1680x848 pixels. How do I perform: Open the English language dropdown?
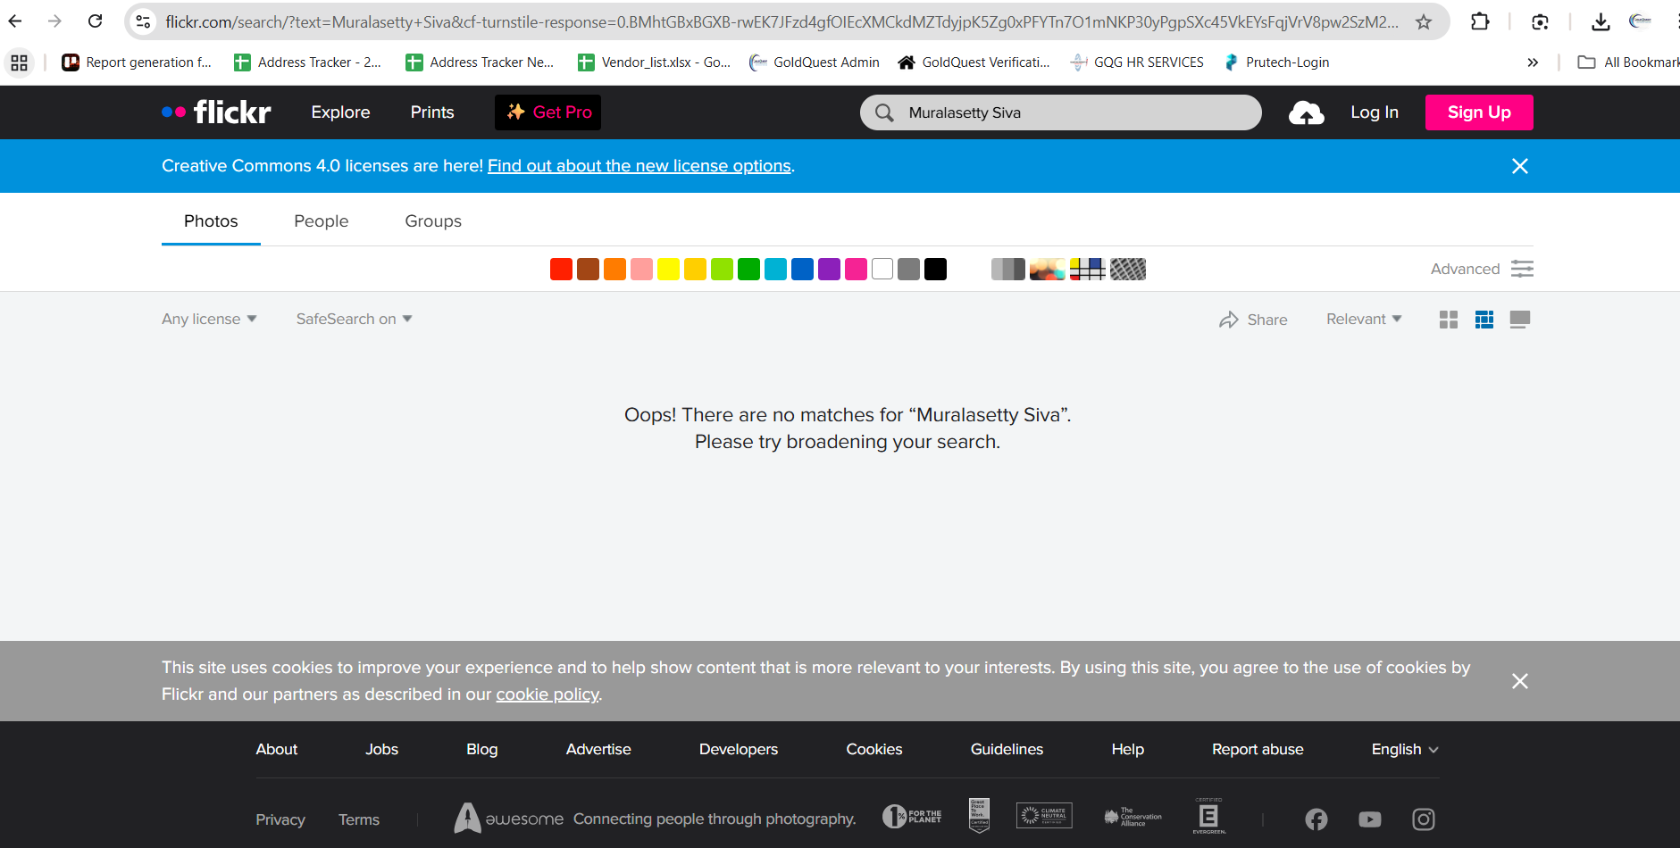(x=1405, y=750)
